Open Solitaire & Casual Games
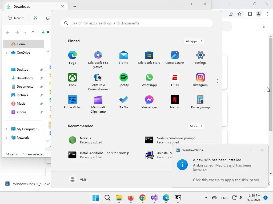273x204 pixels. pos(98,82)
